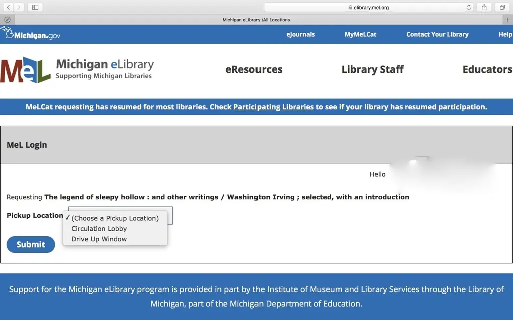Go forward with Safari's forward arrow
This screenshot has width=513, height=320.
point(19,7)
